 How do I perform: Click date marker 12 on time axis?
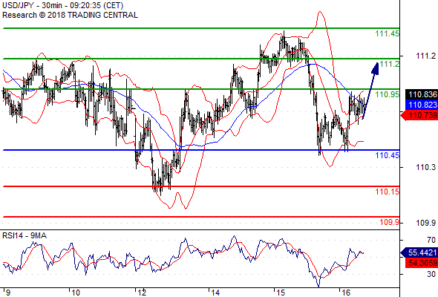pos(142,293)
